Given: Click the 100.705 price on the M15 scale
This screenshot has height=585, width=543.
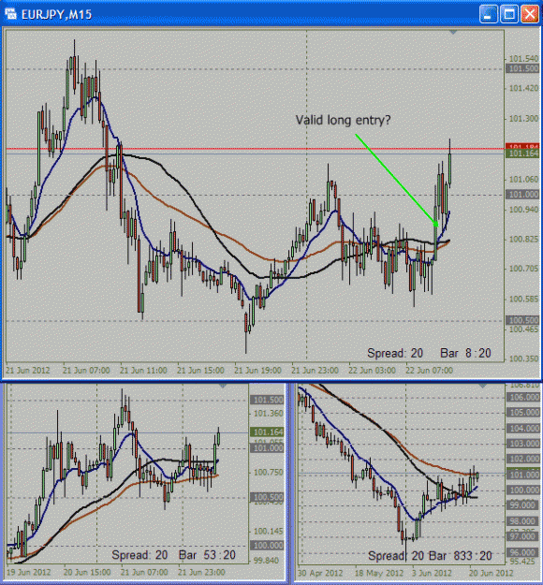Looking at the screenshot, I should [x=524, y=269].
